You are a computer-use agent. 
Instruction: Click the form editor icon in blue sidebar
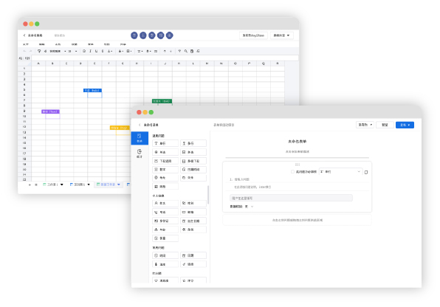(140, 138)
